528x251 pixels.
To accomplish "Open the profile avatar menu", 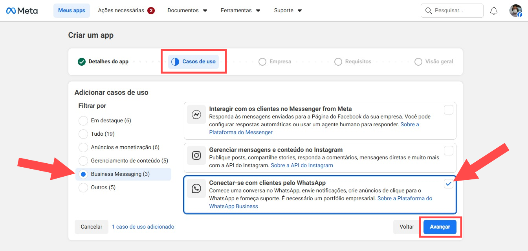I will click(515, 11).
